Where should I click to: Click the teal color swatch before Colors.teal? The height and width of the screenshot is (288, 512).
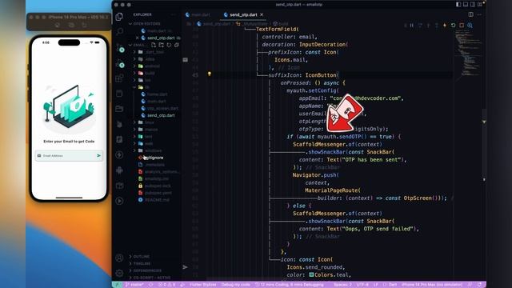point(311,274)
